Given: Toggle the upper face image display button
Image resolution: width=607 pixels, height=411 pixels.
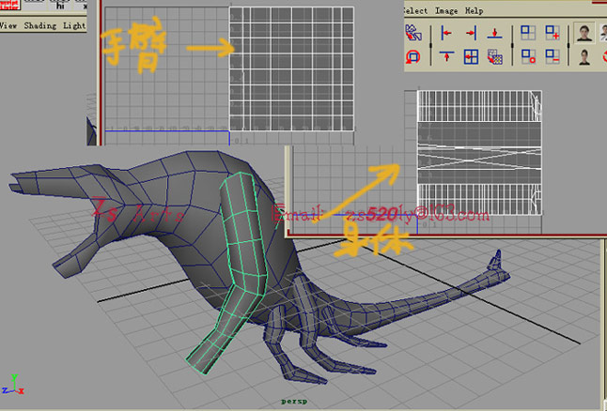Looking at the screenshot, I should [585, 34].
